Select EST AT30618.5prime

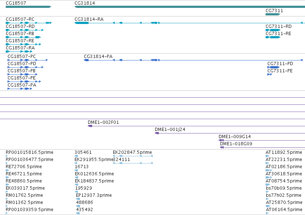pyautogui.click(x=284, y=174)
